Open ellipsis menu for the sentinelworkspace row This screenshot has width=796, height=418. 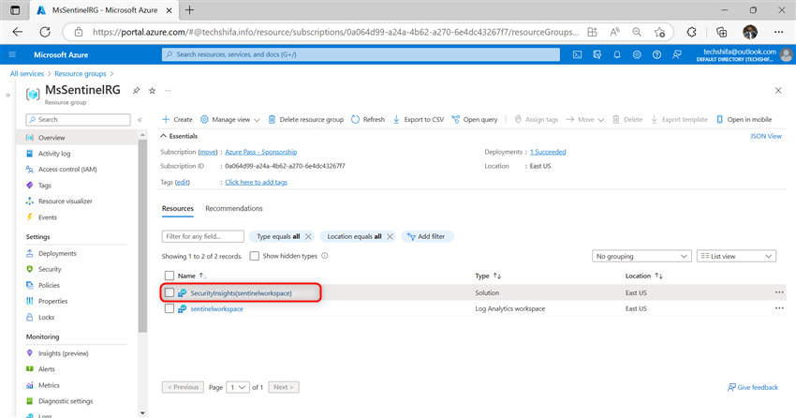click(x=779, y=308)
